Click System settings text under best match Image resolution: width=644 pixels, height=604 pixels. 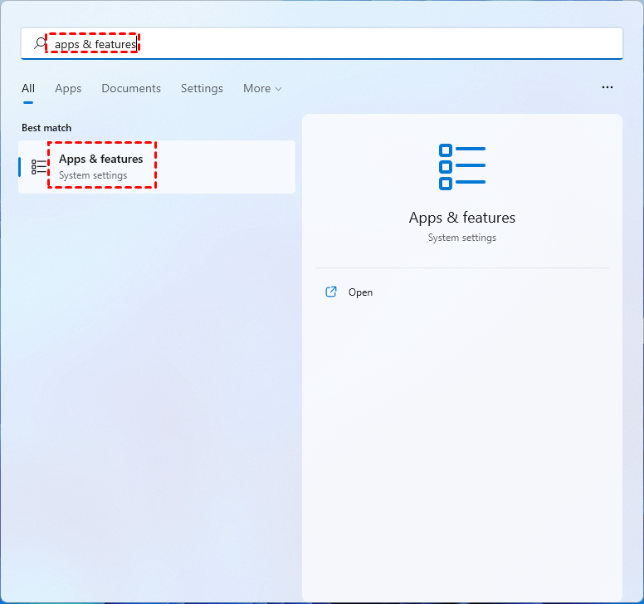93,175
